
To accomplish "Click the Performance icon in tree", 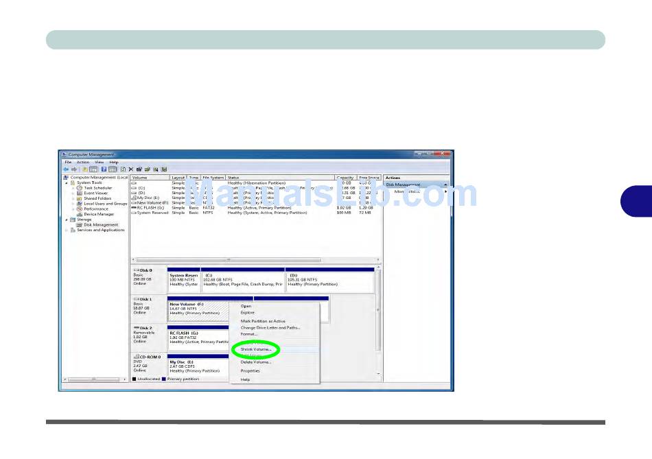I will [x=80, y=209].
